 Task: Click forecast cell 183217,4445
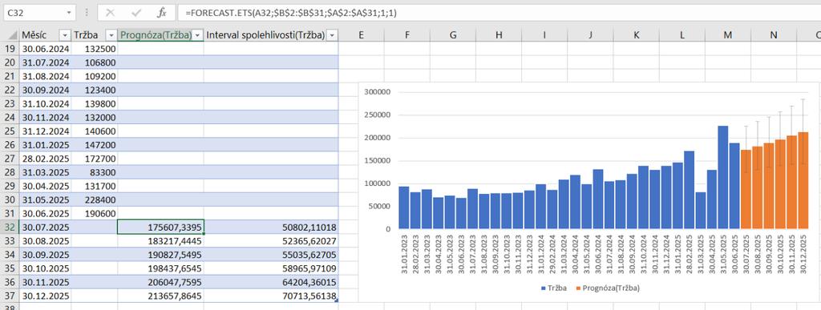pyautogui.click(x=160, y=240)
